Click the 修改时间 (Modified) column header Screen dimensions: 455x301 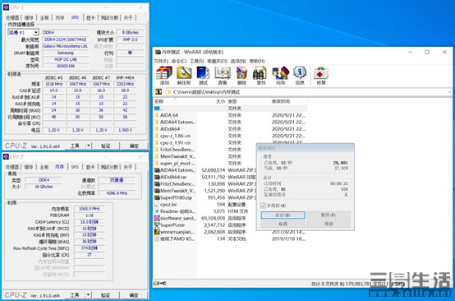(288, 101)
